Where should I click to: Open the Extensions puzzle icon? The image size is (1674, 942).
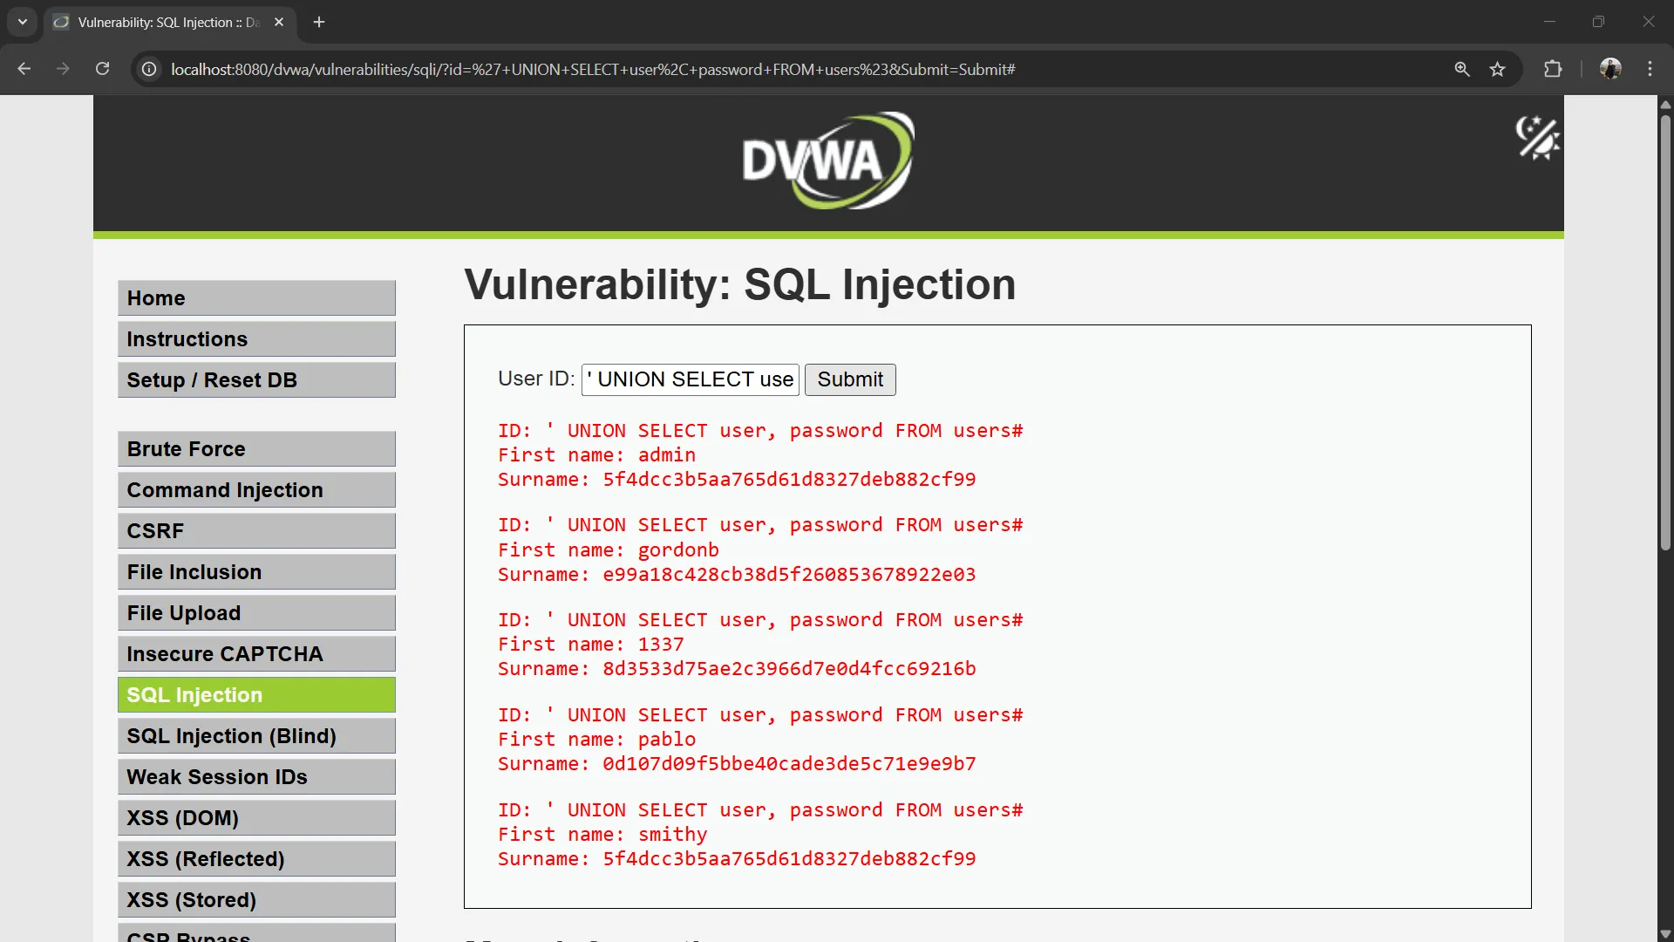tap(1554, 69)
